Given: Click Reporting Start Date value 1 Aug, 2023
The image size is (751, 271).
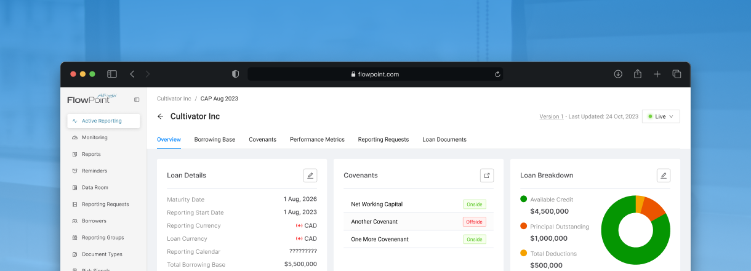Looking at the screenshot, I should pyautogui.click(x=300, y=212).
